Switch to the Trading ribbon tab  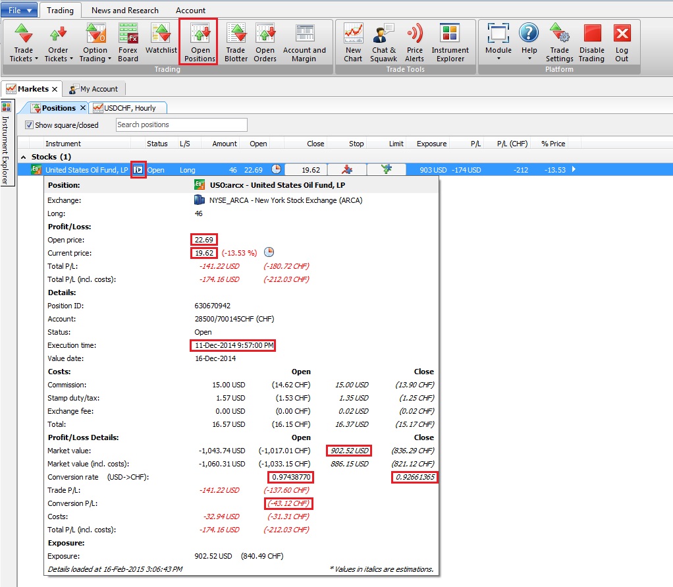60,11
